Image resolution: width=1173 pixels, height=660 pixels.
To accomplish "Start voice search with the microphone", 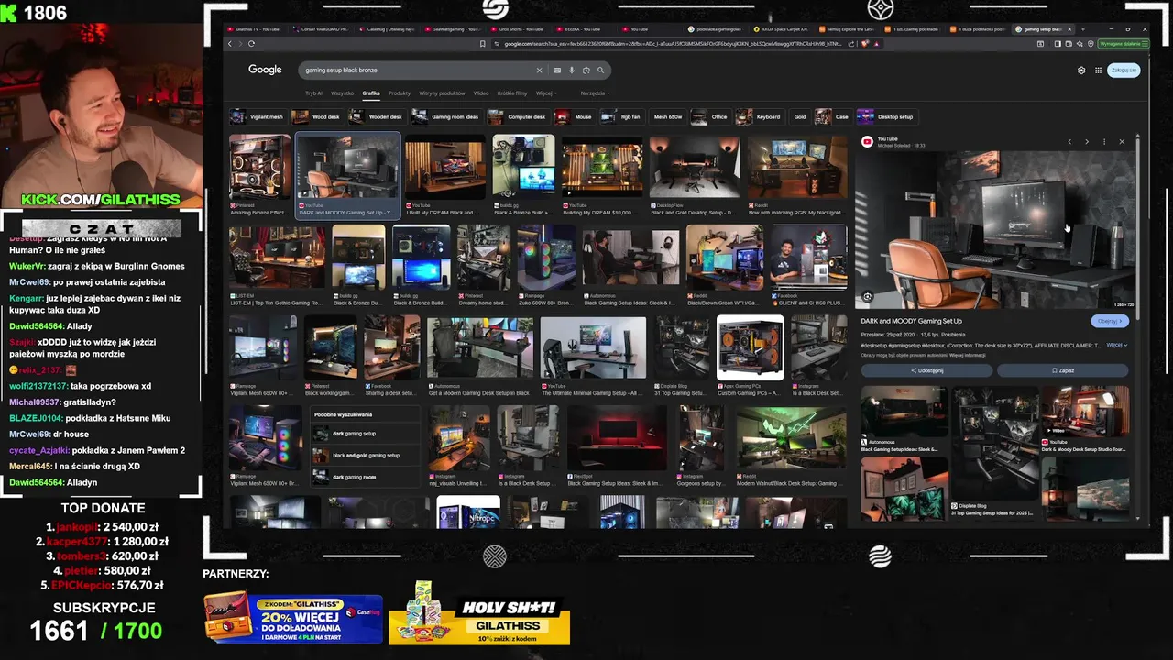I will [571, 70].
